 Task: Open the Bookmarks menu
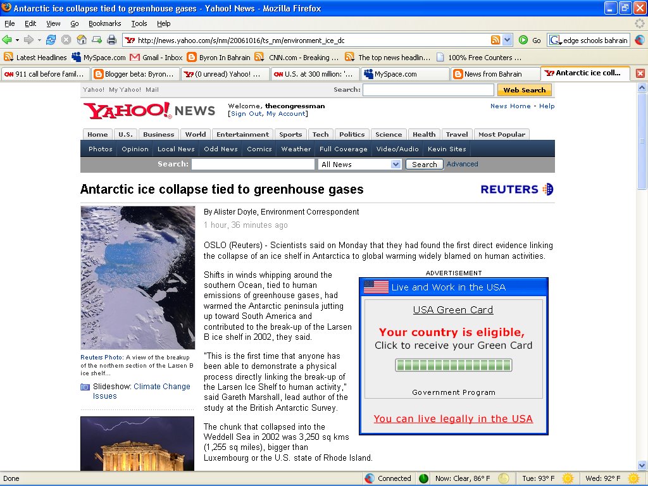[x=104, y=23]
